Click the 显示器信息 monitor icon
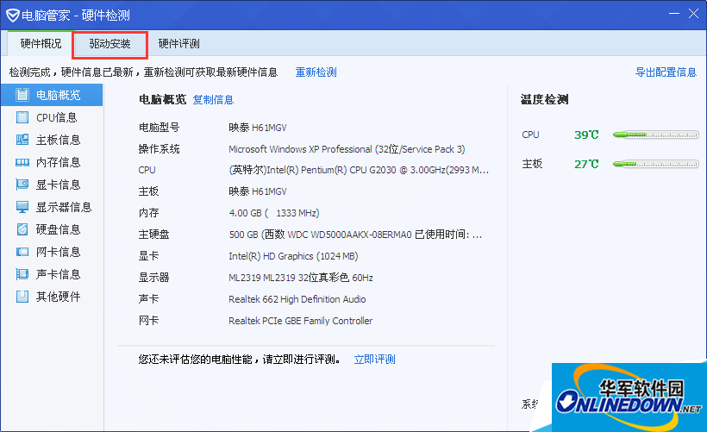707x432 pixels. click(x=22, y=207)
